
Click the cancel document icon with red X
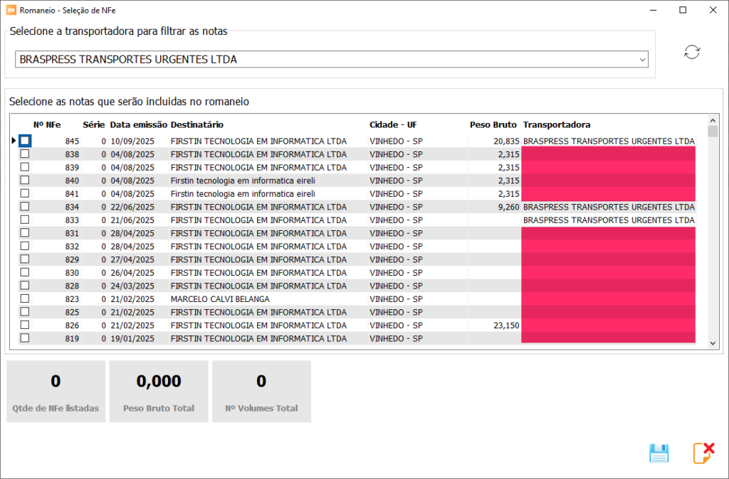tap(703, 453)
